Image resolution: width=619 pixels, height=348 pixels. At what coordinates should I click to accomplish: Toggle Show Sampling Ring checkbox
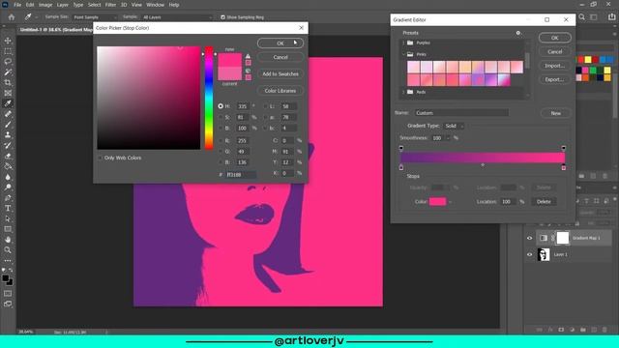click(x=223, y=17)
